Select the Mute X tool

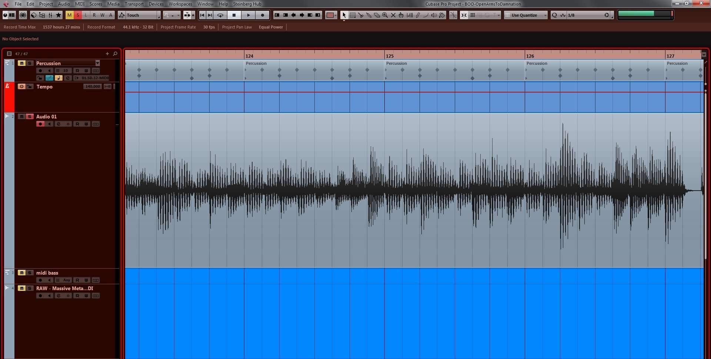(x=393, y=15)
